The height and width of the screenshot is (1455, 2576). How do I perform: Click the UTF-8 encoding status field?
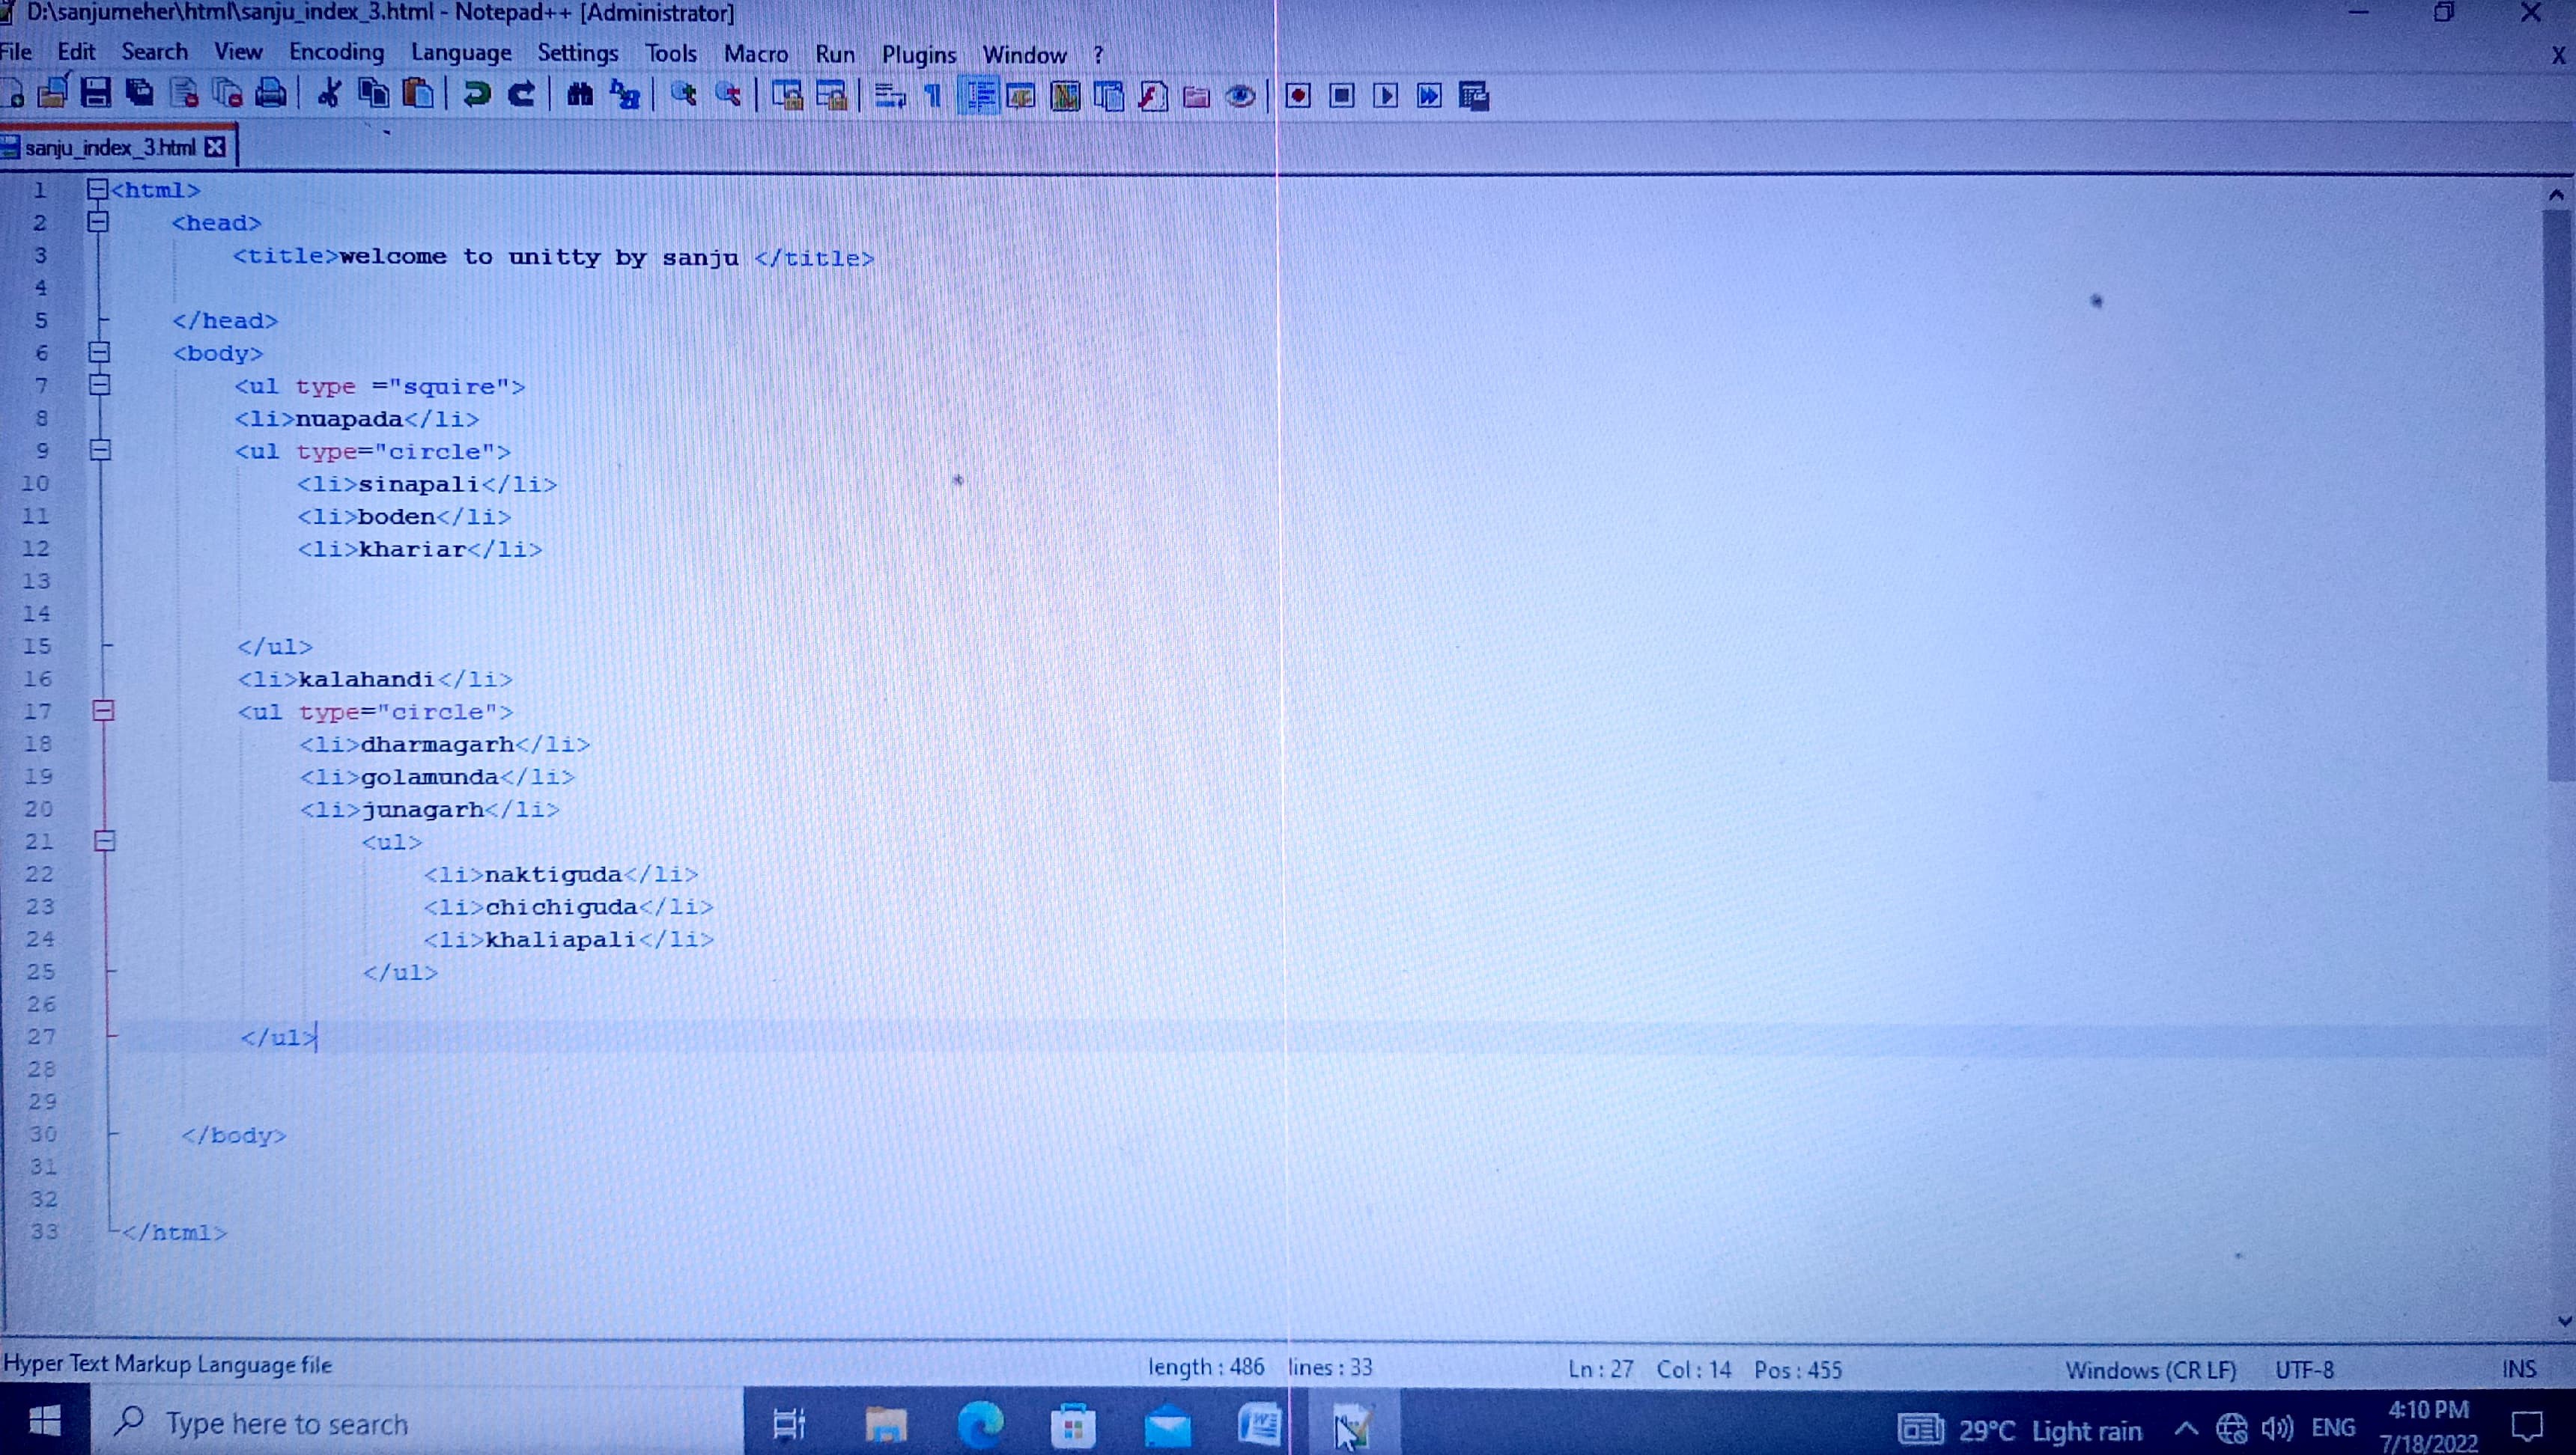click(2304, 1369)
